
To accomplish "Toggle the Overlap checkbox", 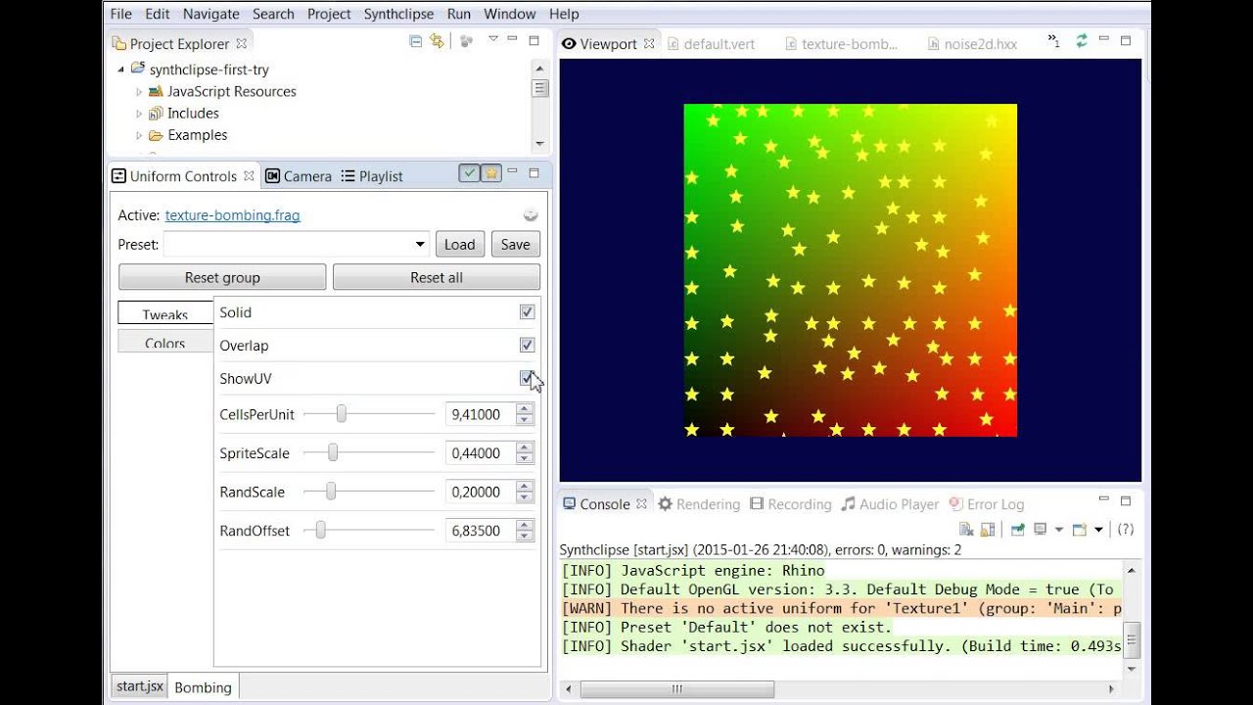I will coord(527,346).
